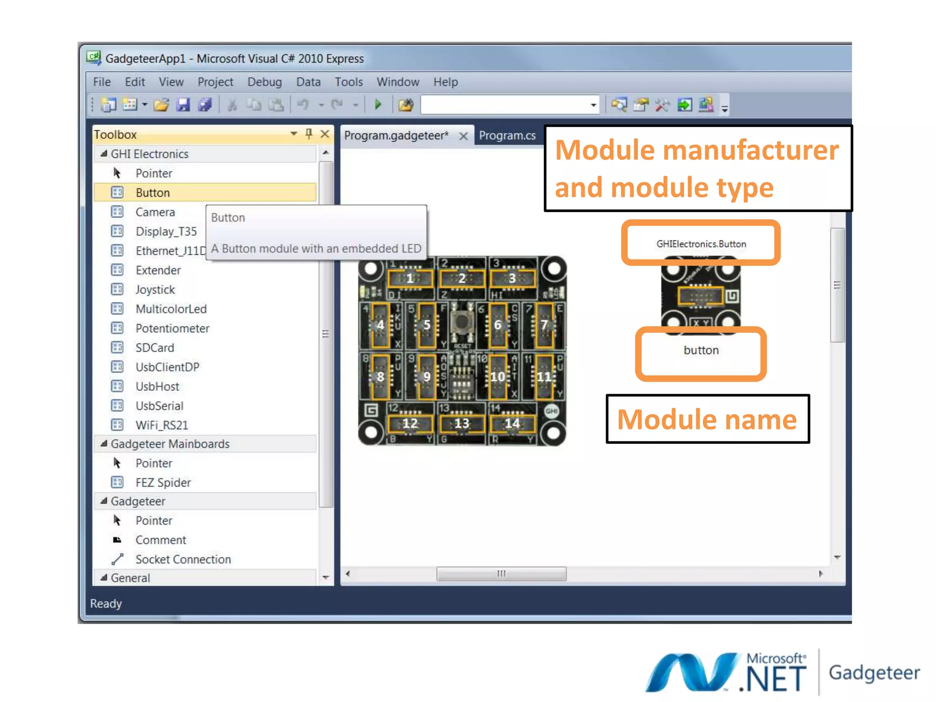936x702 pixels.
Task: Open the Edit menu
Action: pyautogui.click(x=135, y=82)
